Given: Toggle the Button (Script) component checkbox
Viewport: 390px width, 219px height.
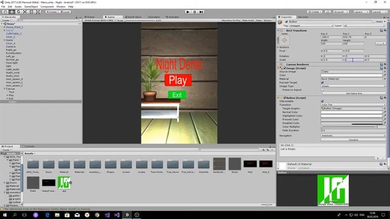Looking at the screenshot, I should [285, 98].
